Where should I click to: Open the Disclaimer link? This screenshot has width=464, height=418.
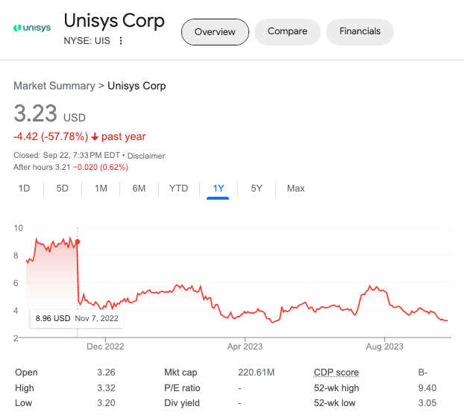pos(146,156)
